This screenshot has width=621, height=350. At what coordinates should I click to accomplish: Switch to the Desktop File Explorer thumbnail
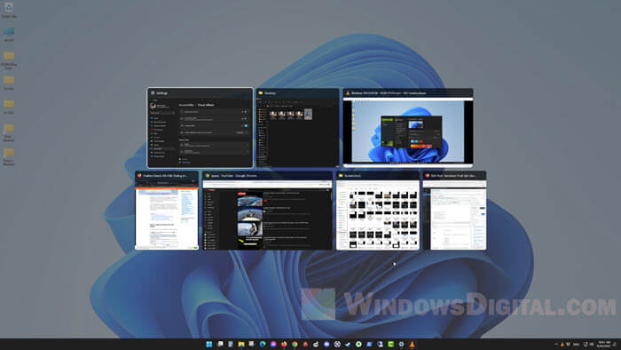tap(298, 128)
